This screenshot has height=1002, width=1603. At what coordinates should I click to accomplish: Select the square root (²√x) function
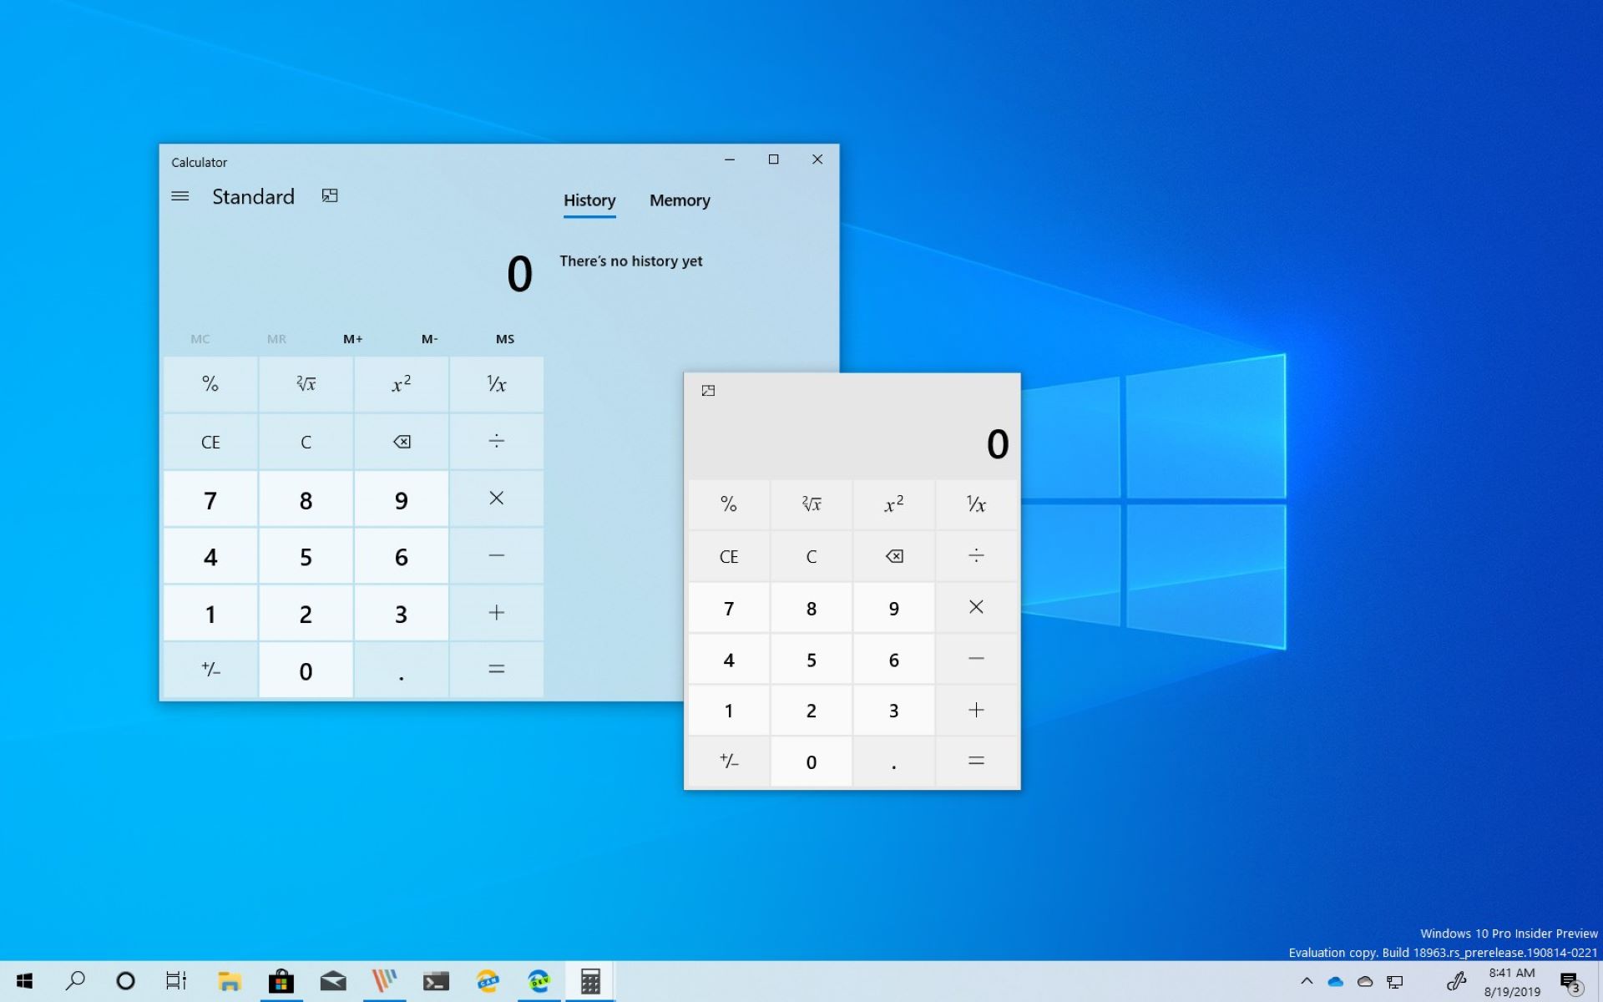304,383
